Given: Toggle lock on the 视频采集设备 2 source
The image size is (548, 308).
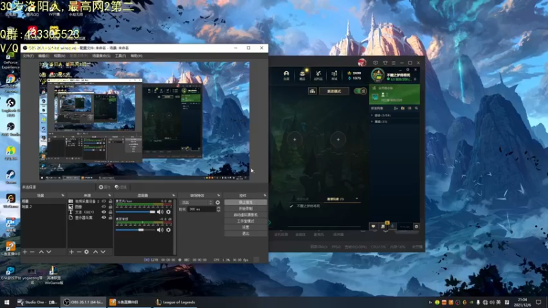Looking at the screenshot, I should [x=110, y=201].
